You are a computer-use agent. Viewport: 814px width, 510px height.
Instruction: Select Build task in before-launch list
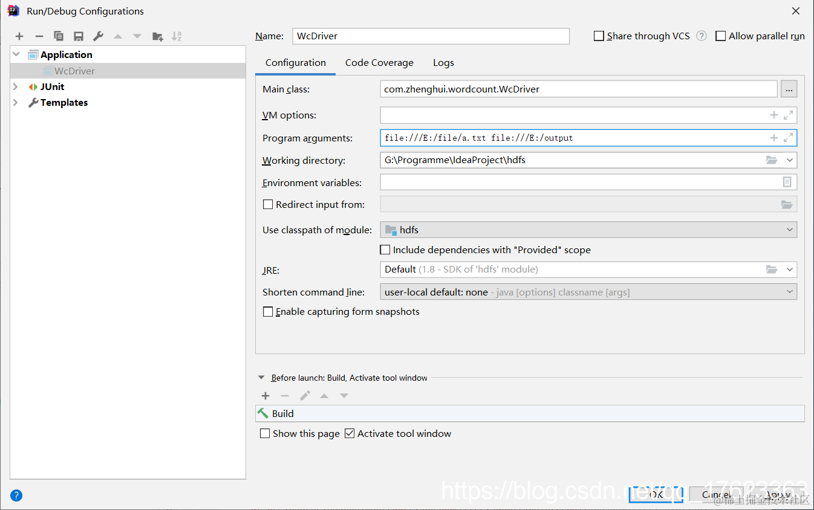coord(530,413)
